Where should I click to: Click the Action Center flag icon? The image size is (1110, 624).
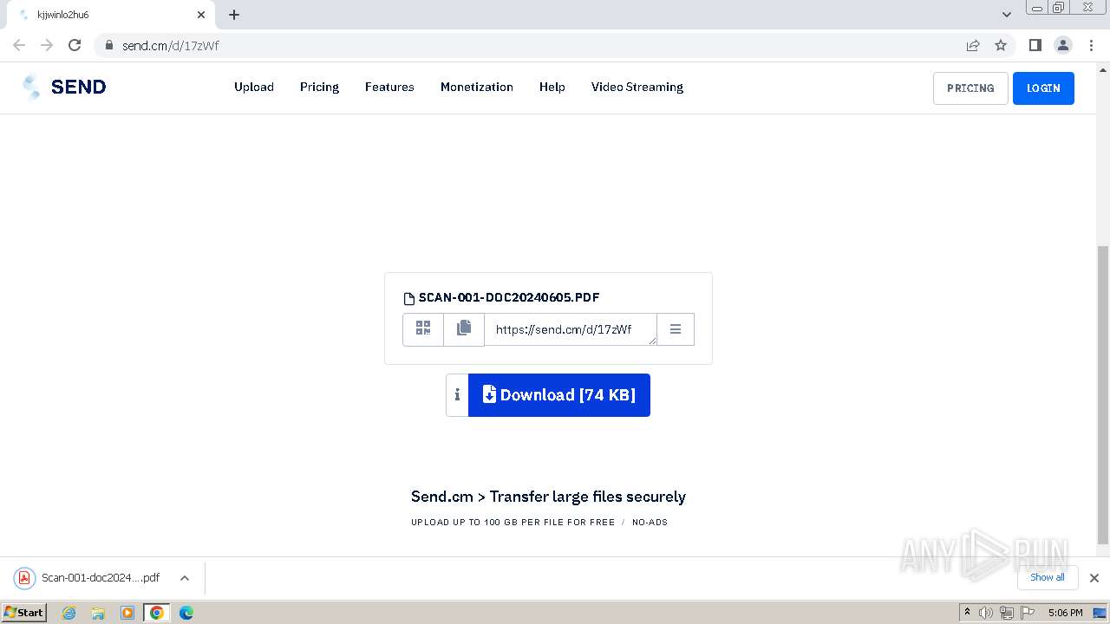[x=1027, y=613]
